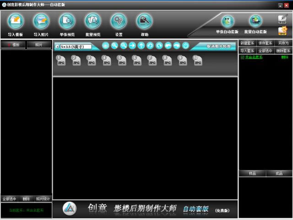The height and width of the screenshot is (220, 293).
Task: Minimize the application window
Action: [x=280, y=5]
